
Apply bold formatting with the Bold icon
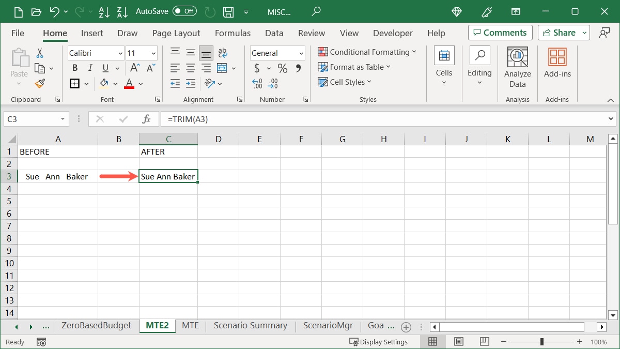[x=74, y=68]
